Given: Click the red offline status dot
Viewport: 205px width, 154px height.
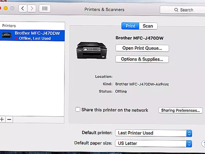Looking at the screenshot, I should (16, 38).
